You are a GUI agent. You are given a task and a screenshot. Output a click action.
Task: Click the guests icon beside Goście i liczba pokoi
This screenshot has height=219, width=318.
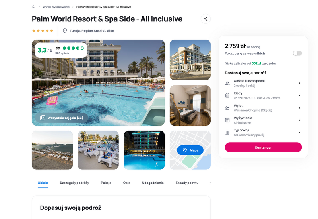[227, 83]
